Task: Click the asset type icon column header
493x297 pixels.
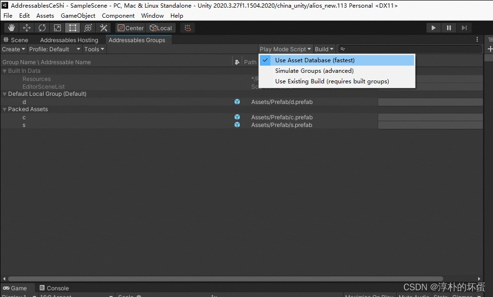Action: click(x=237, y=62)
